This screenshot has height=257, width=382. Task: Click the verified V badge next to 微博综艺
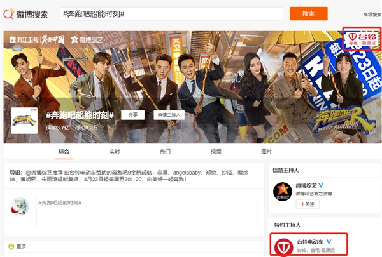pyautogui.click(x=321, y=185)
